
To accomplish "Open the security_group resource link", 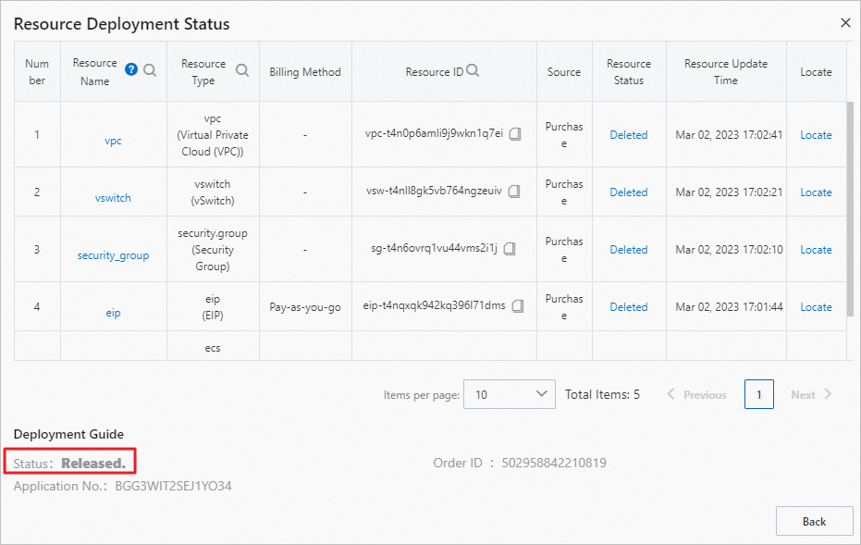I will (113, 255).
